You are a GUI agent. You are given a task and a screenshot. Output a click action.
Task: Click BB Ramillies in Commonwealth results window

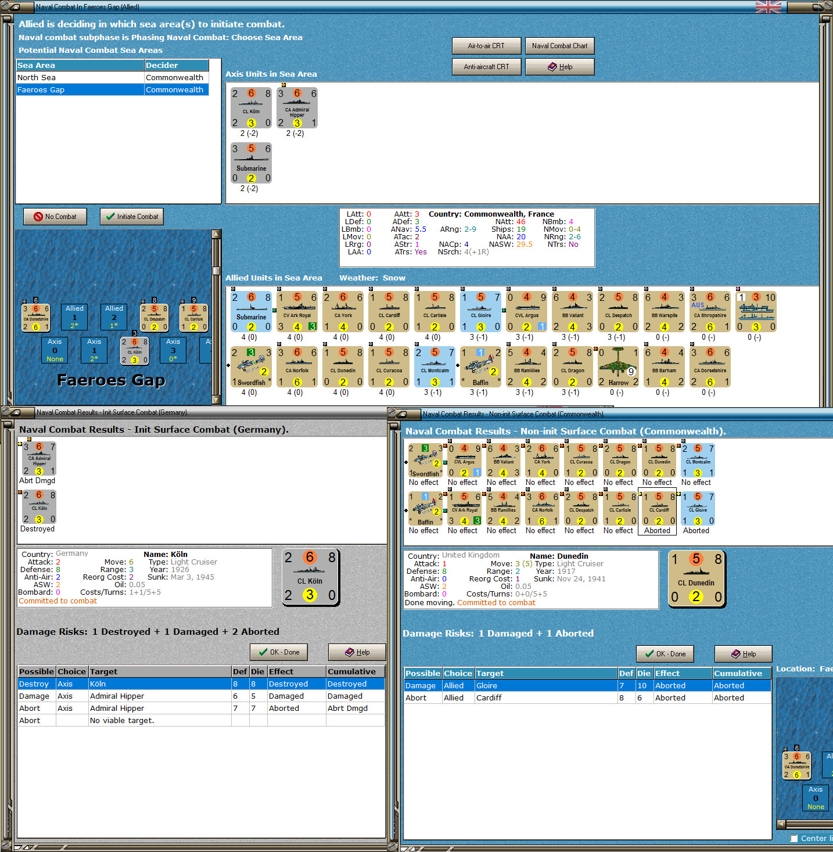tap(503, 509)
